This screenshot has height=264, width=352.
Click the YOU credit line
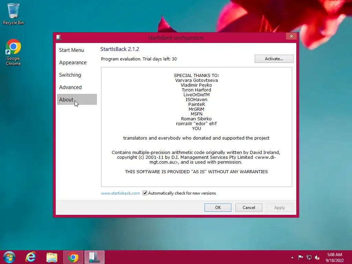tap(196, 129)
